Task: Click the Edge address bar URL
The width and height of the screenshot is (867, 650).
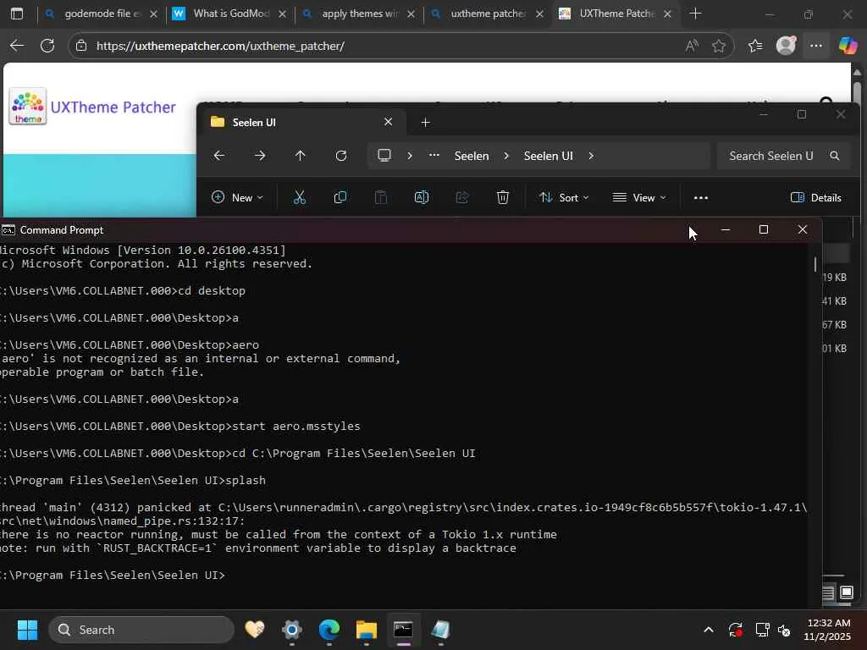Action: click(221, 46)
